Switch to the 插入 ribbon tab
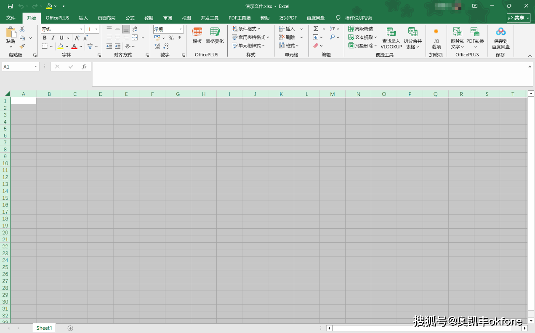Image resolution: width=535 pixels, height=333 pixels. pyautogui.click(x=83, y=18)
